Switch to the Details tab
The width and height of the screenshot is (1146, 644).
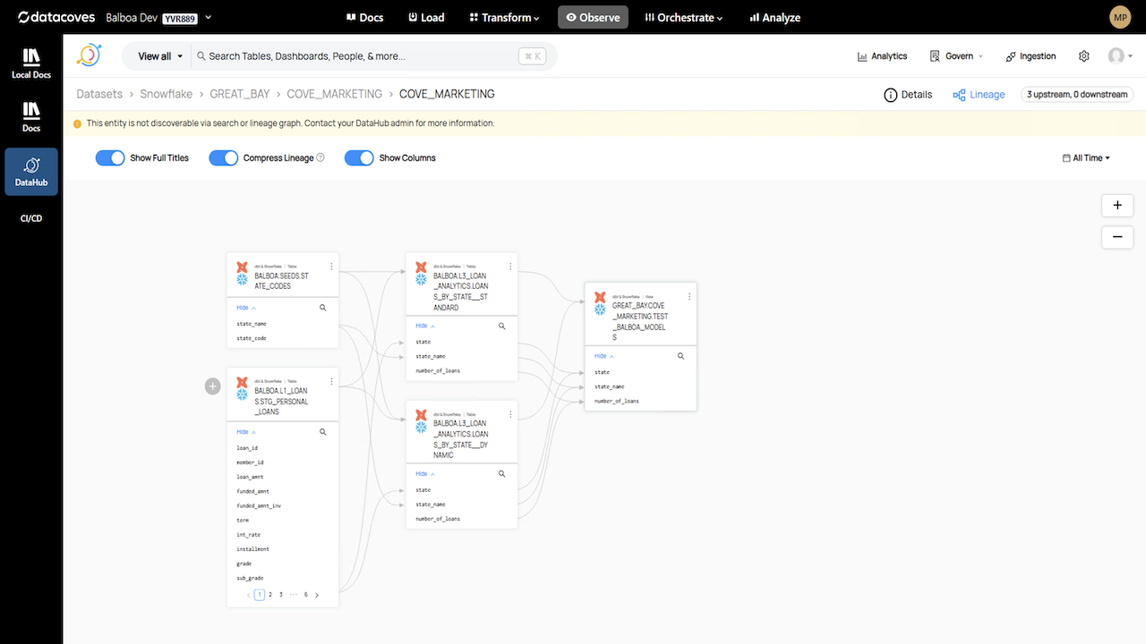click(908, 94)
